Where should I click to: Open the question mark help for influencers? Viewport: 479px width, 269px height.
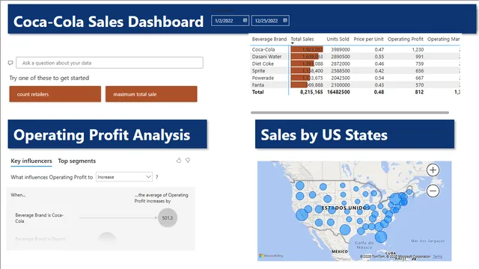156,177
